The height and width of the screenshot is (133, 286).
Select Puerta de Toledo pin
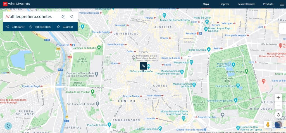pyautogui.click(x=109, y=125)
